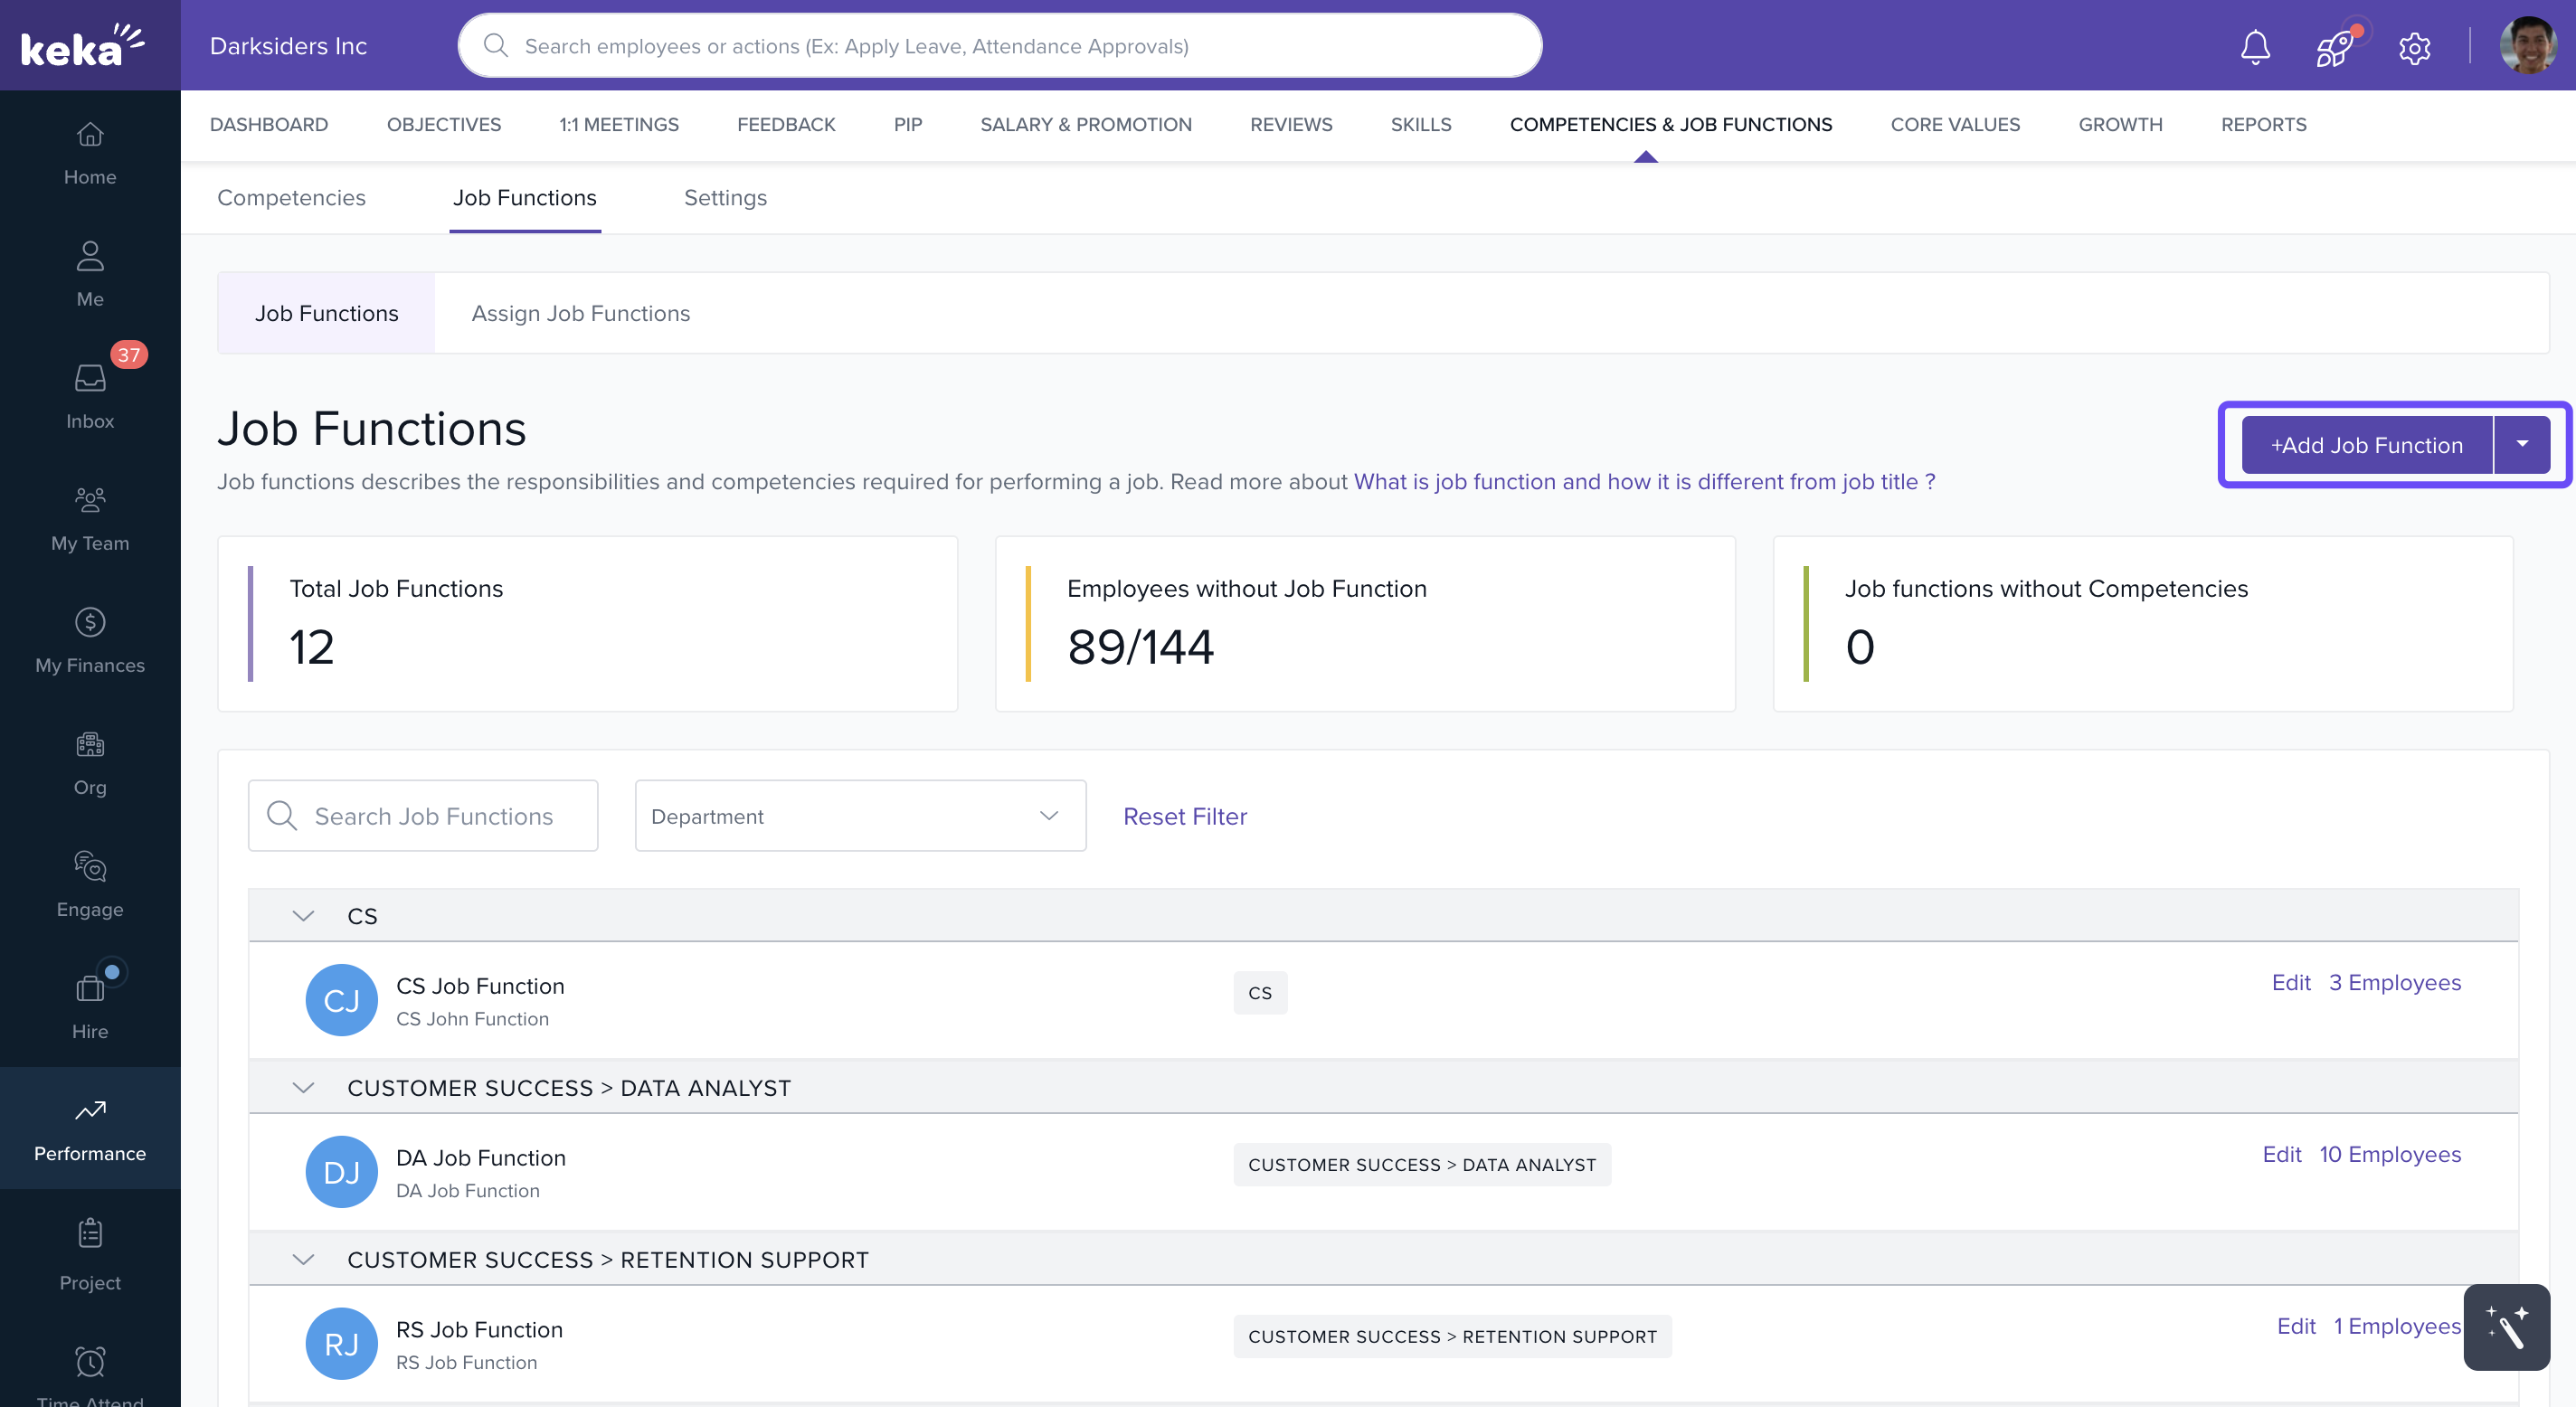Click the rocket updates icon
2576x1407 pixels.
click(2334, 46)
